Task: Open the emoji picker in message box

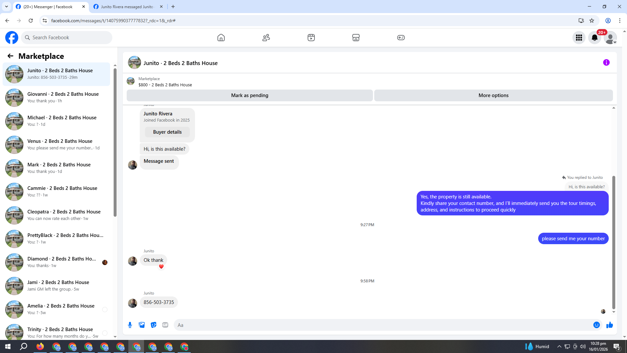Action: (x=597, y=325)
